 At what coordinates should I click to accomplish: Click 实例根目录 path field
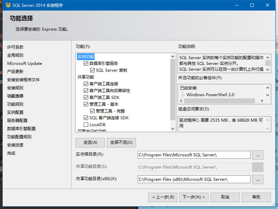coord(194,155)
